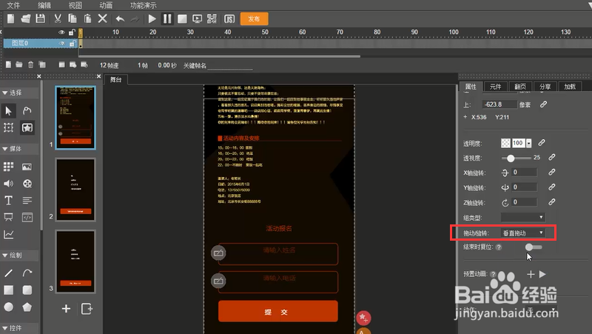The image size is (592, 334).
Task: Select the ellipse drawing tool
Action: 8,307
